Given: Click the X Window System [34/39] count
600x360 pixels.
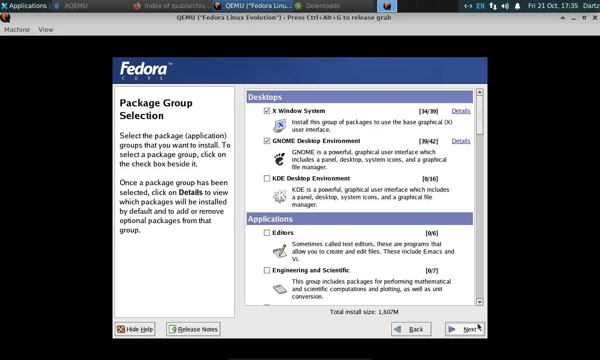Looking at the screenshot, I should click(x=428, y=112).
